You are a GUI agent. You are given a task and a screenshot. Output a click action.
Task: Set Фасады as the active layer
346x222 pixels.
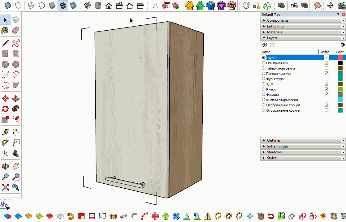(x=263, y=95)
